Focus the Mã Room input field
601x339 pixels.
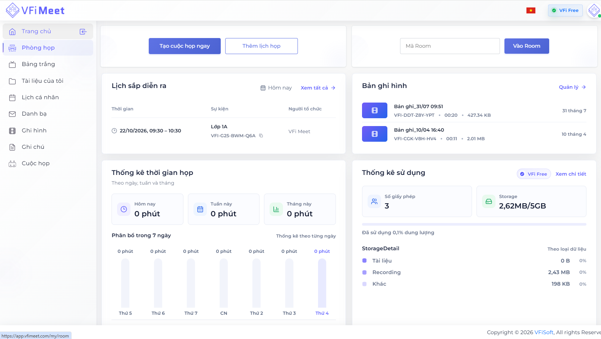[x=450, y=46]
